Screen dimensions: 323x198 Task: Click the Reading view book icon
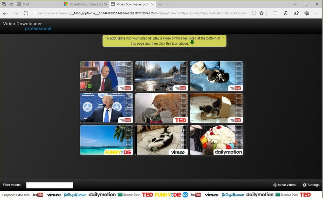254,13
